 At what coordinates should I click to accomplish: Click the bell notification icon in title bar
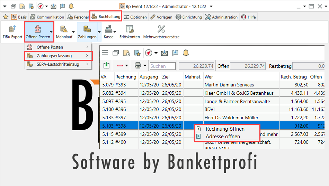[71, 6]
